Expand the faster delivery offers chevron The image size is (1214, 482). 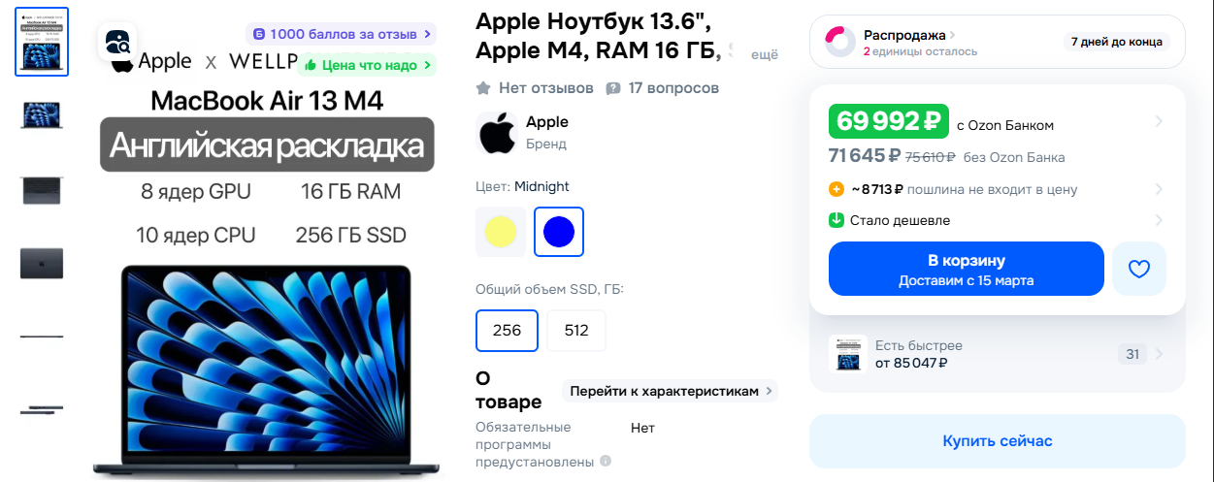1159,354
